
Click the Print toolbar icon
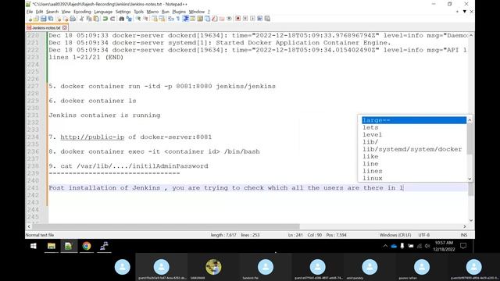point(73,19)
